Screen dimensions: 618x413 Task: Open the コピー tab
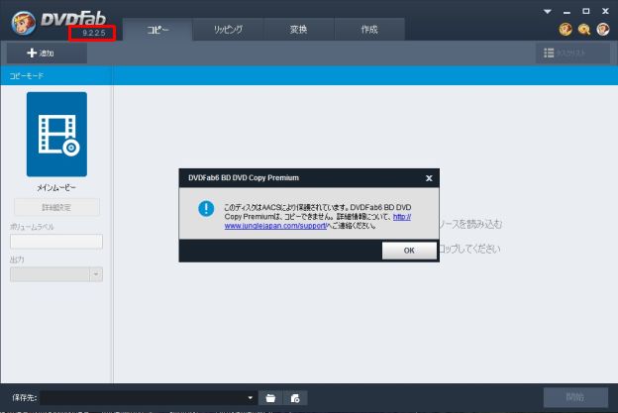coord(157,30)
